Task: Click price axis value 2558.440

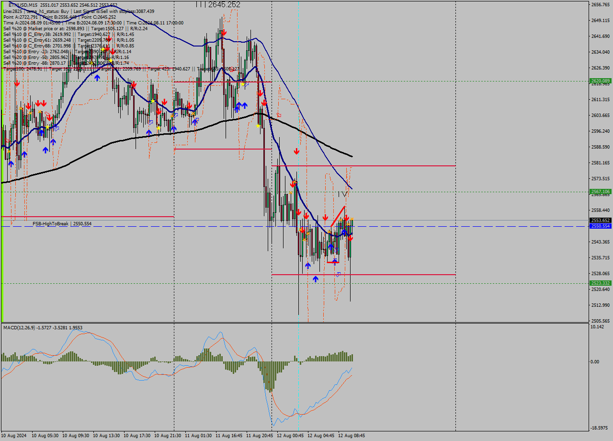Action: click(x=601, y=210)
